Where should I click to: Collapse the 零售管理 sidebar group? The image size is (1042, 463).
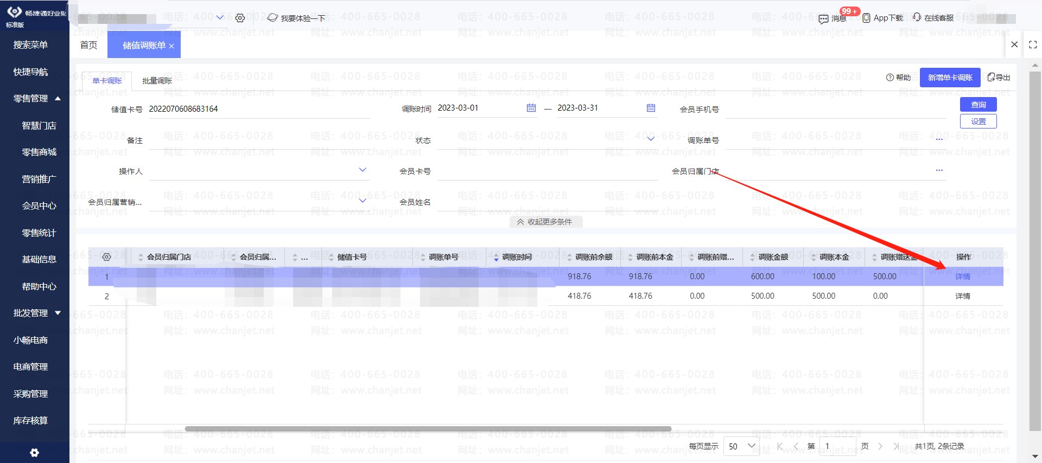click(x=58, y=98)
